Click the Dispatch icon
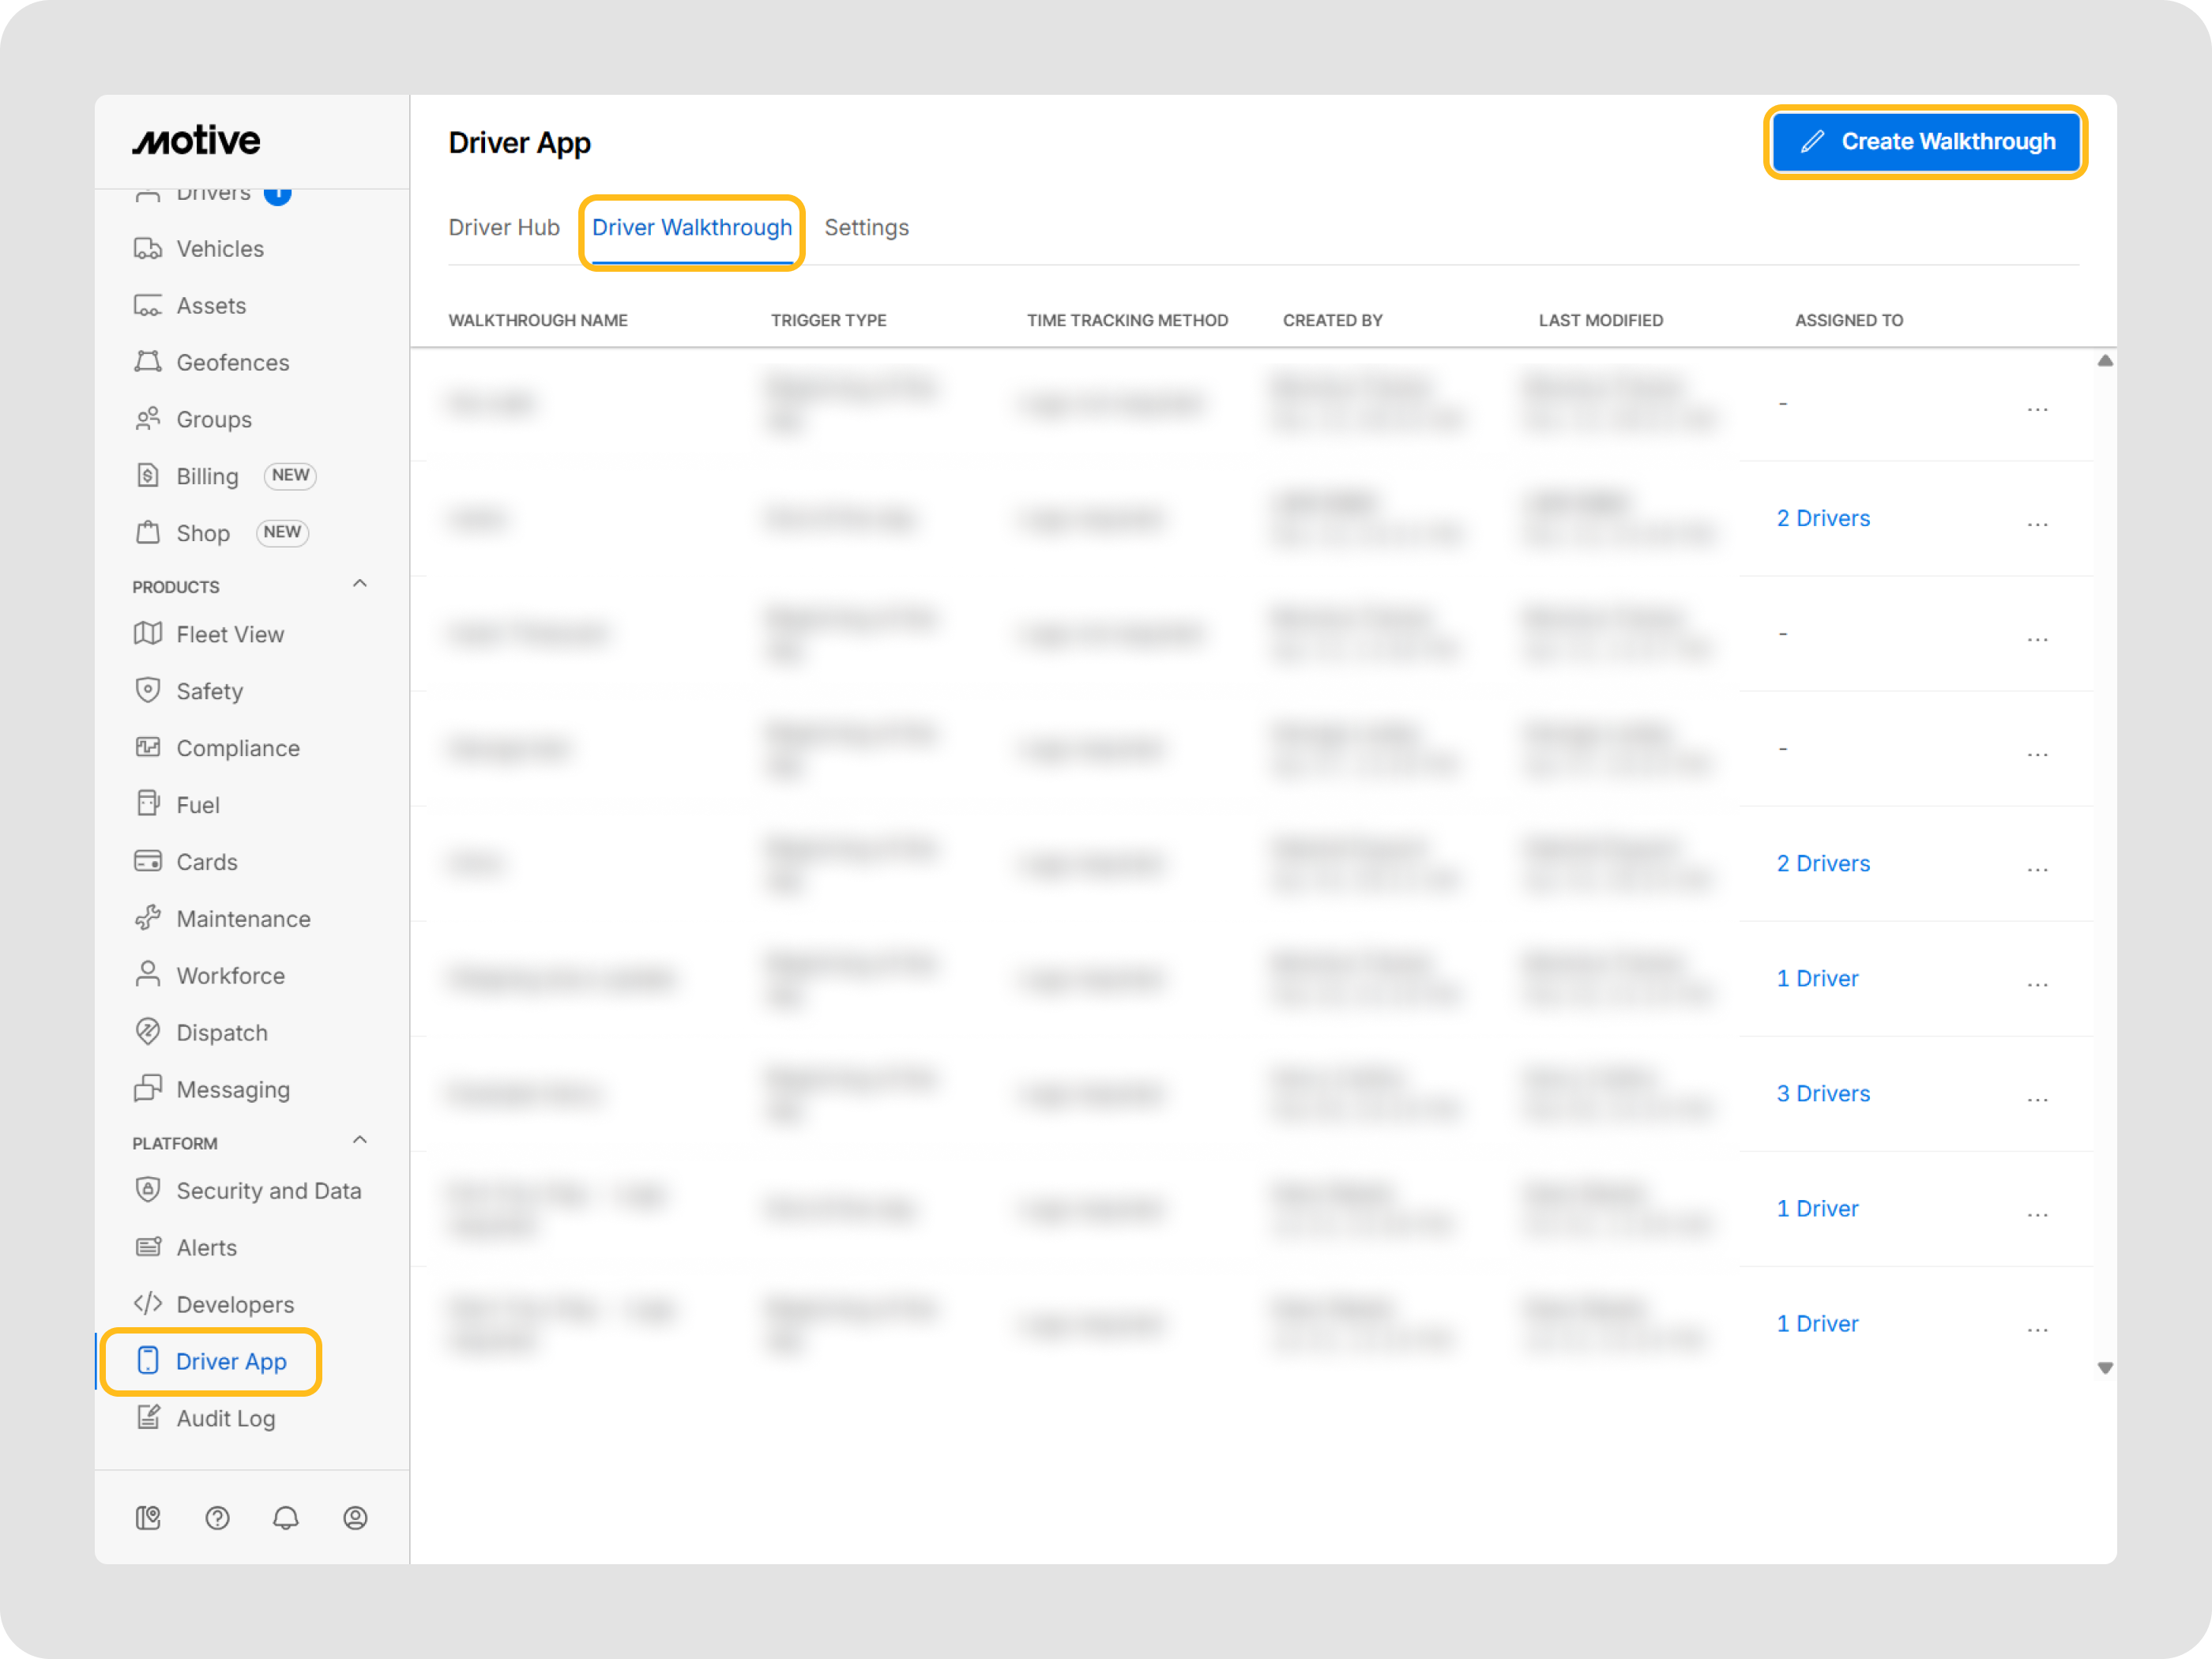2212x1659 pixels. (148, 1032)
